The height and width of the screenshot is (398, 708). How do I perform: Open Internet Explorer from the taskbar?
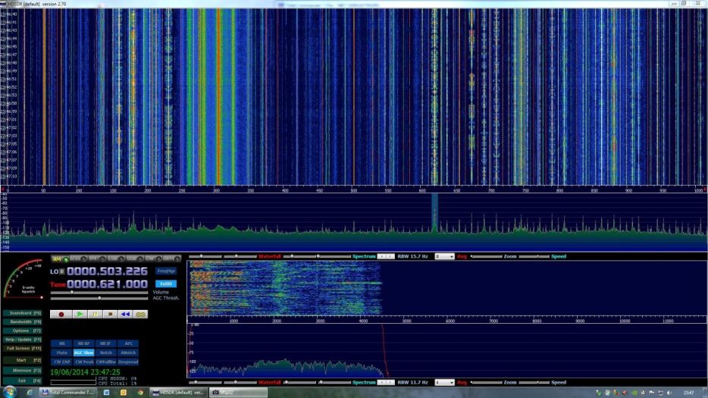(x=29, y=393)
